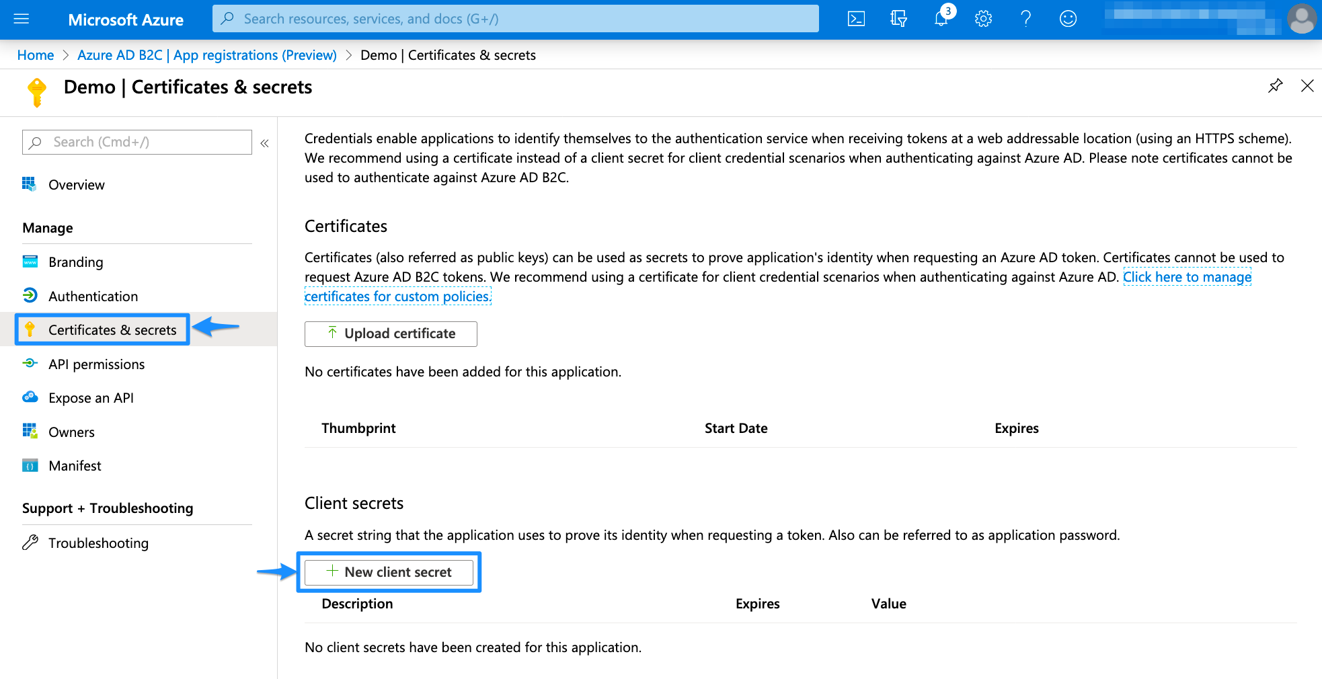Go to Authentication settings
Screen dimensions: 1322x679
pyautogui.click(x=93, y=296)
